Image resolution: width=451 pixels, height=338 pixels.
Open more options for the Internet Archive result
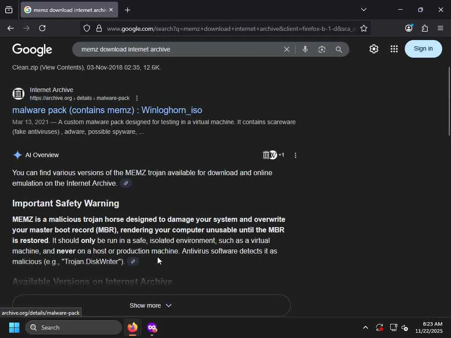click(137, 98)
